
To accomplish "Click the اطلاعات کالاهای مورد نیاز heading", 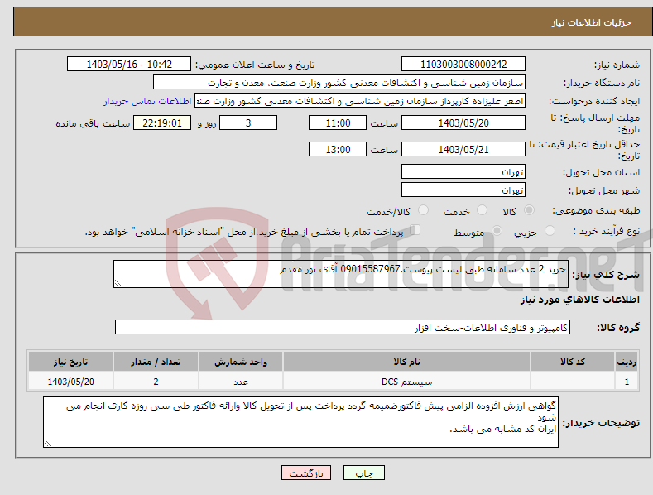I will [579, 300].
